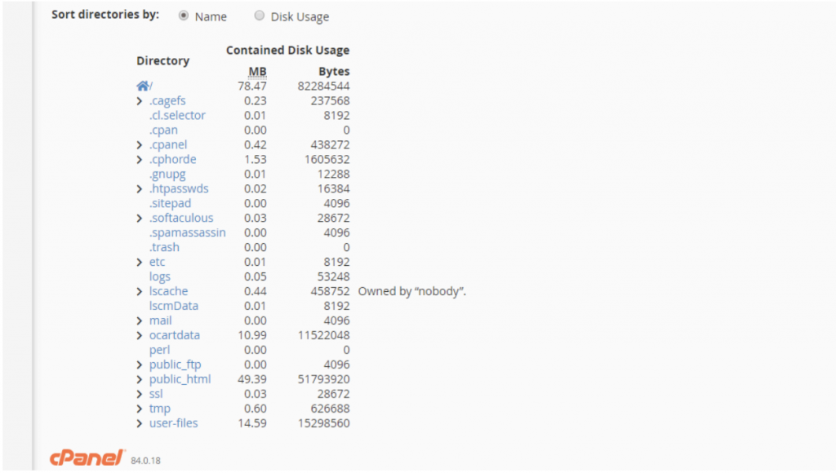Open the lscmData directory link
This screenshot has height=473, width=836.
point(174,306)
